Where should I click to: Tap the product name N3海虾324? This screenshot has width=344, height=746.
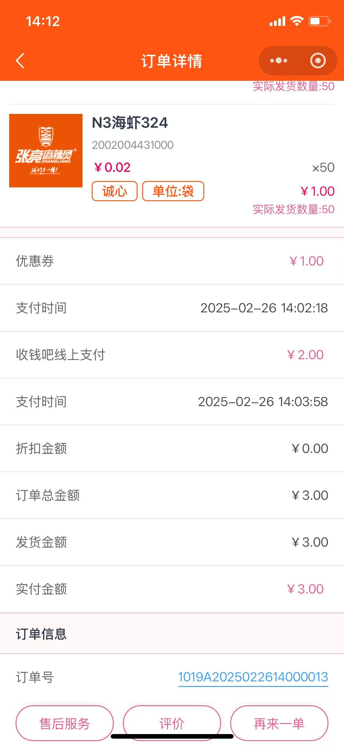coord(130,123)
